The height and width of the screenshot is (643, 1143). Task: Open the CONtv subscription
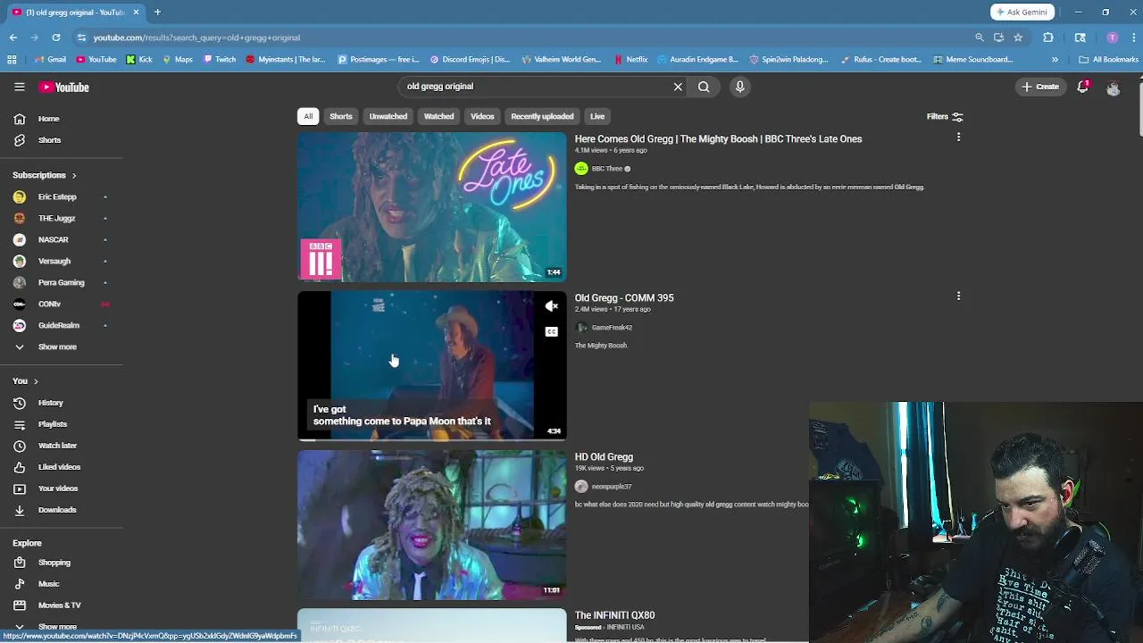click(49, 304)
